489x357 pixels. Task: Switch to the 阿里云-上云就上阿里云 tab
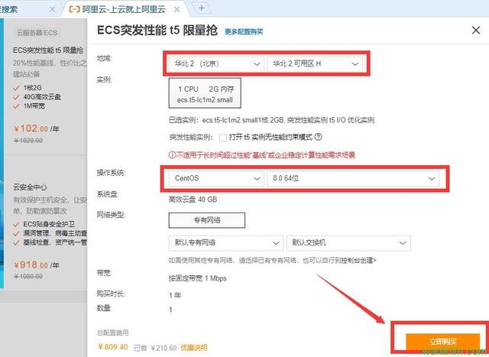124,9
